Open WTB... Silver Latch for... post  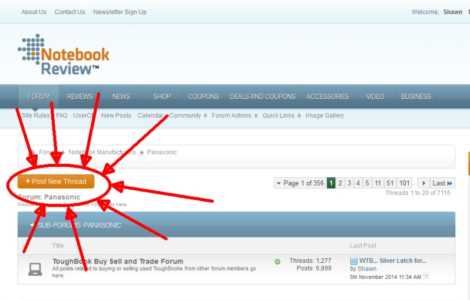tap(393, 261)
